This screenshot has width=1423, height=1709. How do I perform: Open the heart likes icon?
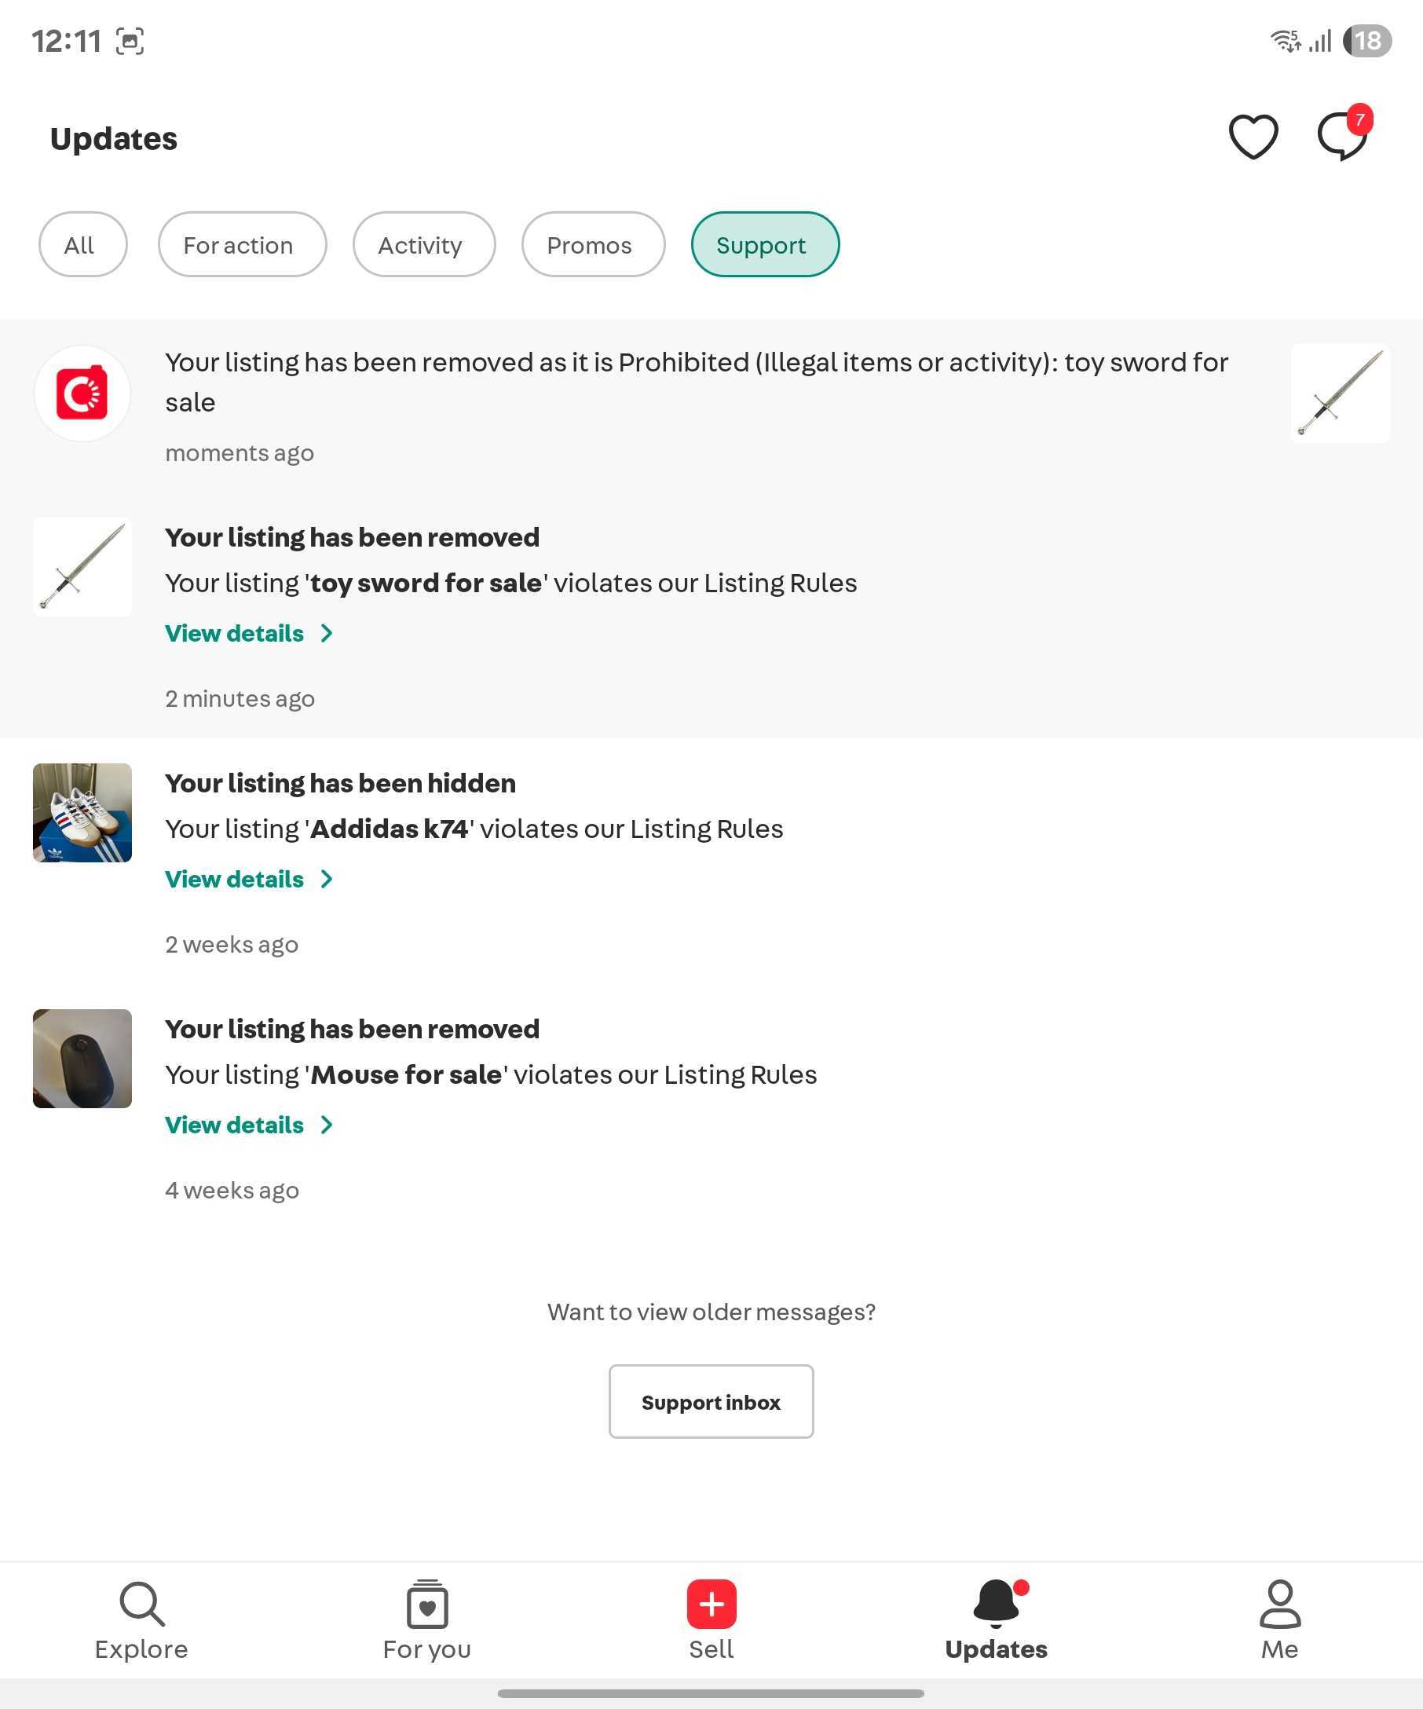point(1253,137)
